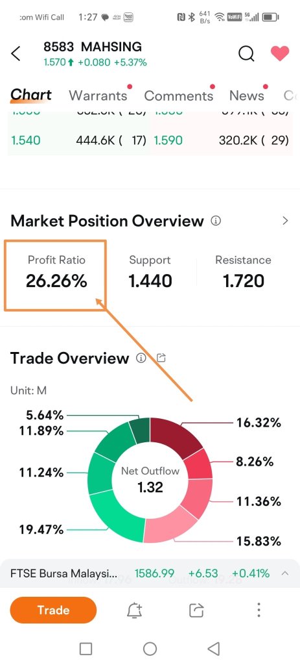The image size is (300, 665).
Task: Expand Market Position Overview with the chevron
Action: (285, 221)
